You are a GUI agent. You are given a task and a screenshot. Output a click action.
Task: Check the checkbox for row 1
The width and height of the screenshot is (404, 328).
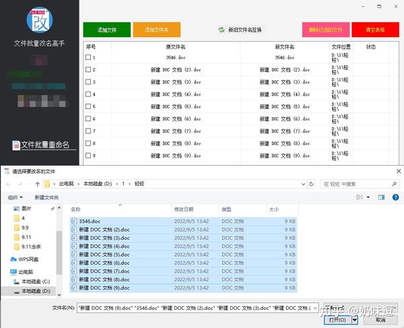pos(88,57)
